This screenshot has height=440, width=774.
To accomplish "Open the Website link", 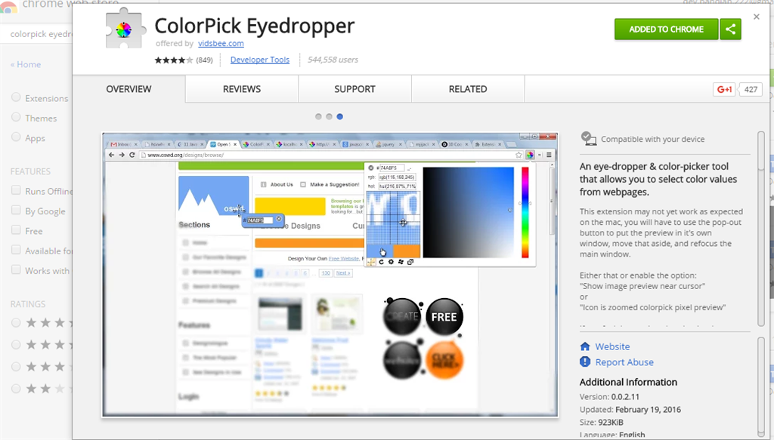I will 612,346.
